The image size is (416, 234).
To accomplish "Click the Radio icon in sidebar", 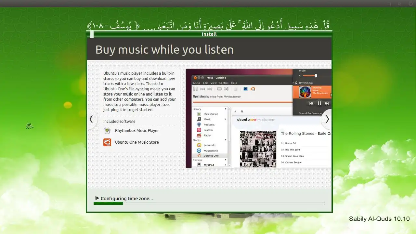I will [x=199, y=136].
